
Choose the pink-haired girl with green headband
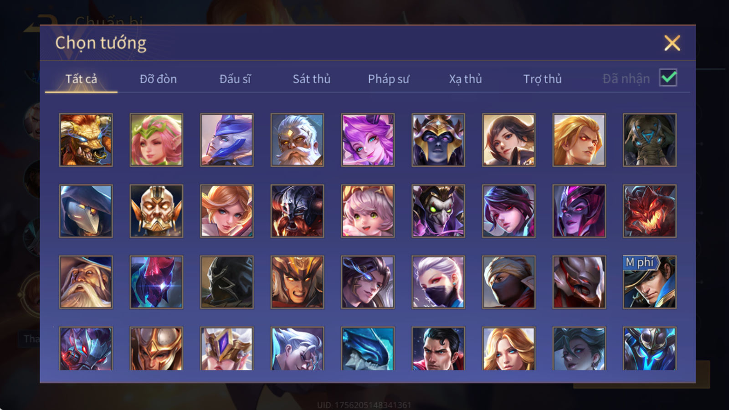tap(156, 140)
